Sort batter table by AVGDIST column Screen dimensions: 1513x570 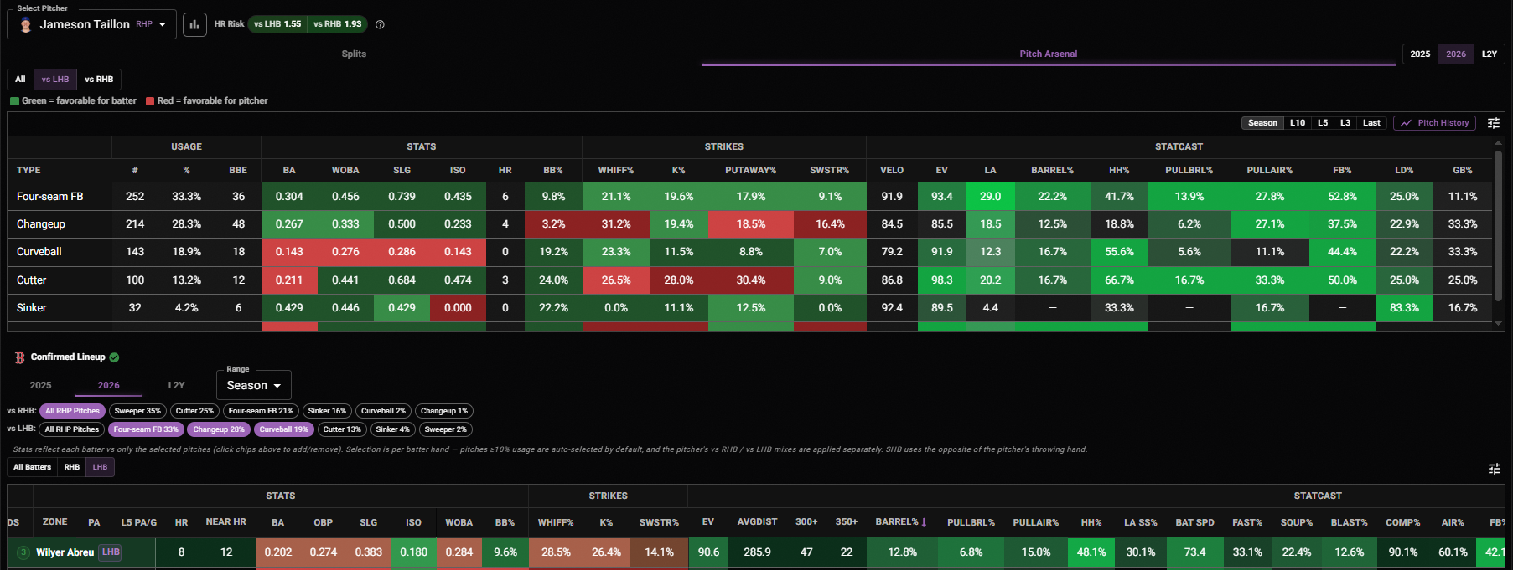pos(757,522)
